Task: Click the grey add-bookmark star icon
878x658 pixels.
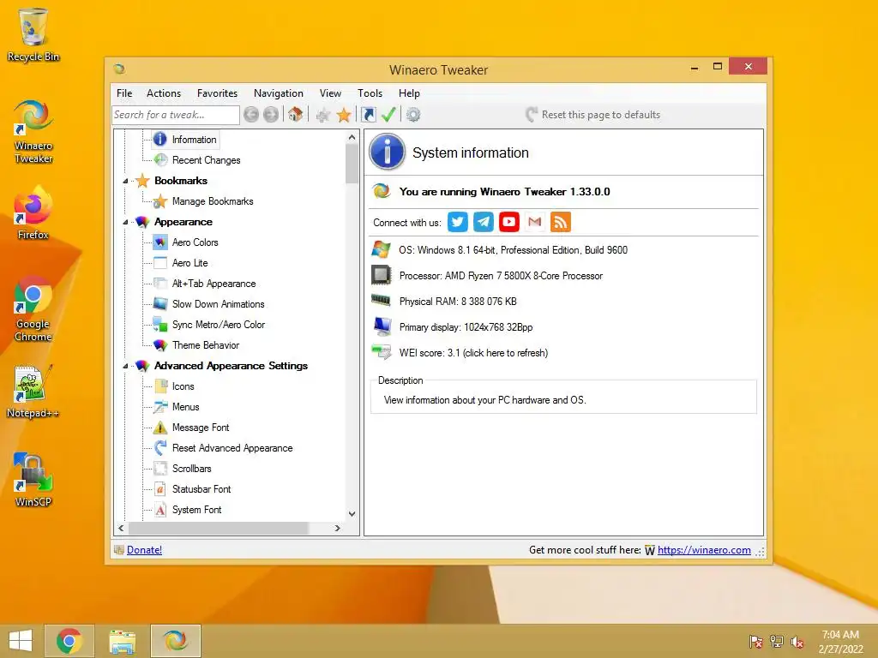Action: click(323, 116)
